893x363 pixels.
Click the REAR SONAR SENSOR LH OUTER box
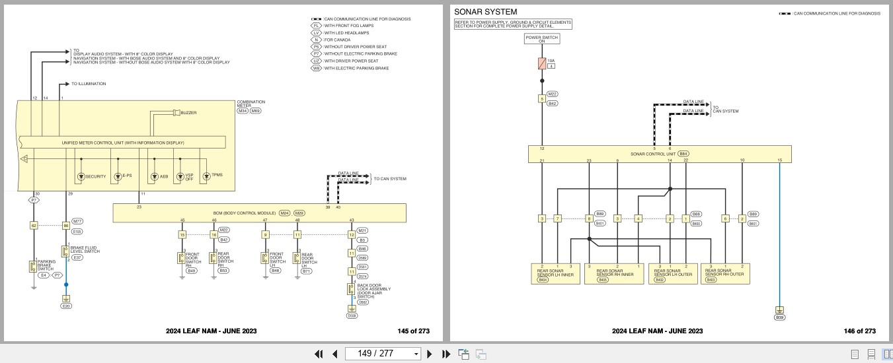[x=674, y=274]
